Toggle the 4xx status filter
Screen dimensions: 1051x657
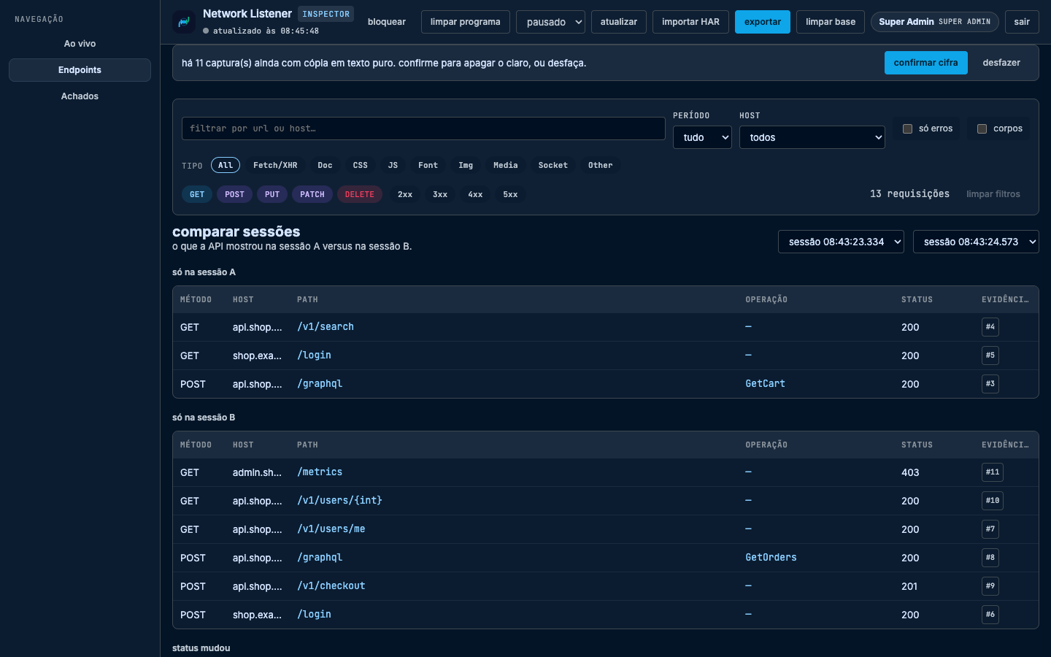pos(475,194)
